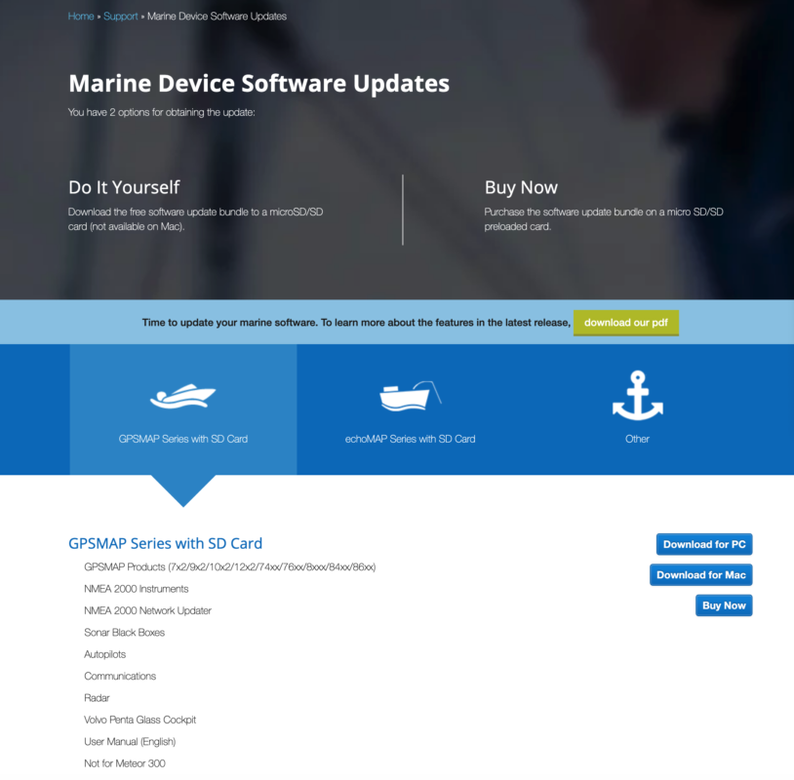
Task: Click the Do It Yourself heading
Action: point(124,187)
